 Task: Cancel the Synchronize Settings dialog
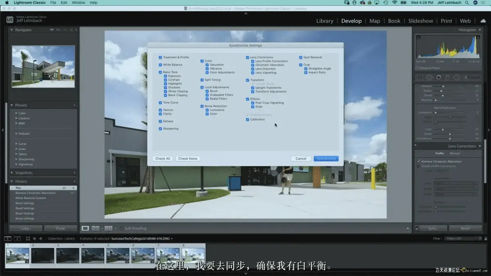(301, 159)
